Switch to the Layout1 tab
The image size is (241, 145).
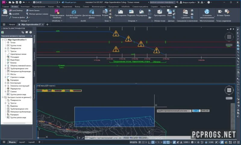[x=22, y=142]
